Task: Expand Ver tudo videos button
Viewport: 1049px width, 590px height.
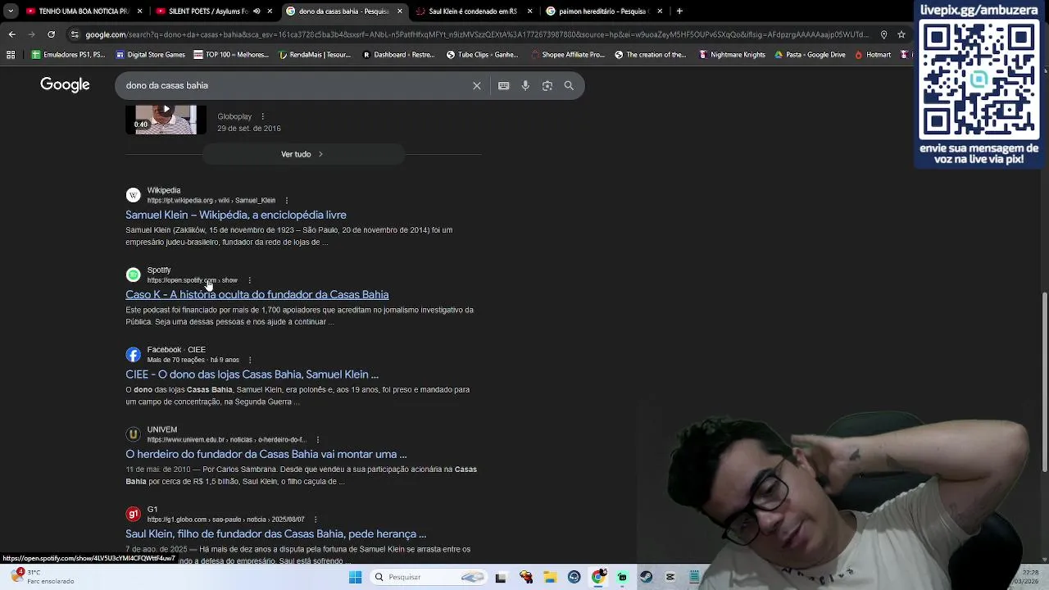Action: (303, 154)
